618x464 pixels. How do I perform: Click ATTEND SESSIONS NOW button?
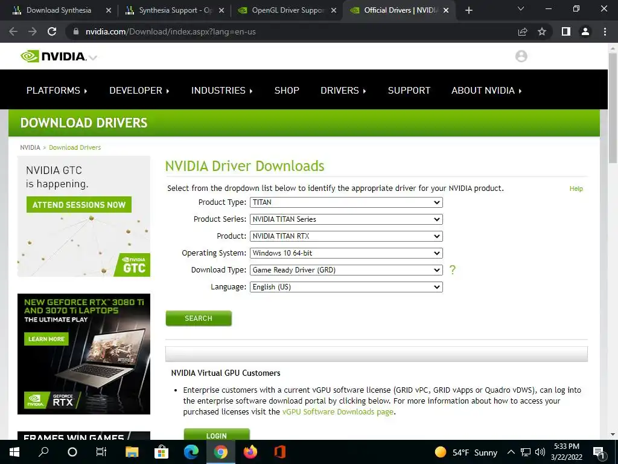point(79,205)
